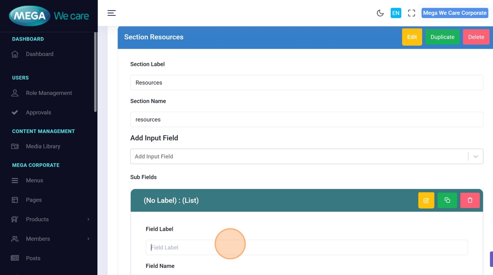Switch language using the EN badge
The width and height of the screenshot is (493, 275).
(396, 13)
